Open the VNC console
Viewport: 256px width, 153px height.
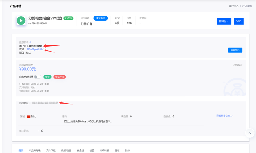(239, 21)
